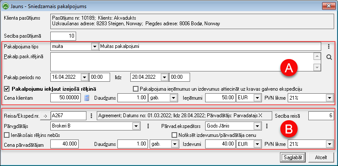Click the Reisa/Eksped.nr. A267 field

coord(68,116)
